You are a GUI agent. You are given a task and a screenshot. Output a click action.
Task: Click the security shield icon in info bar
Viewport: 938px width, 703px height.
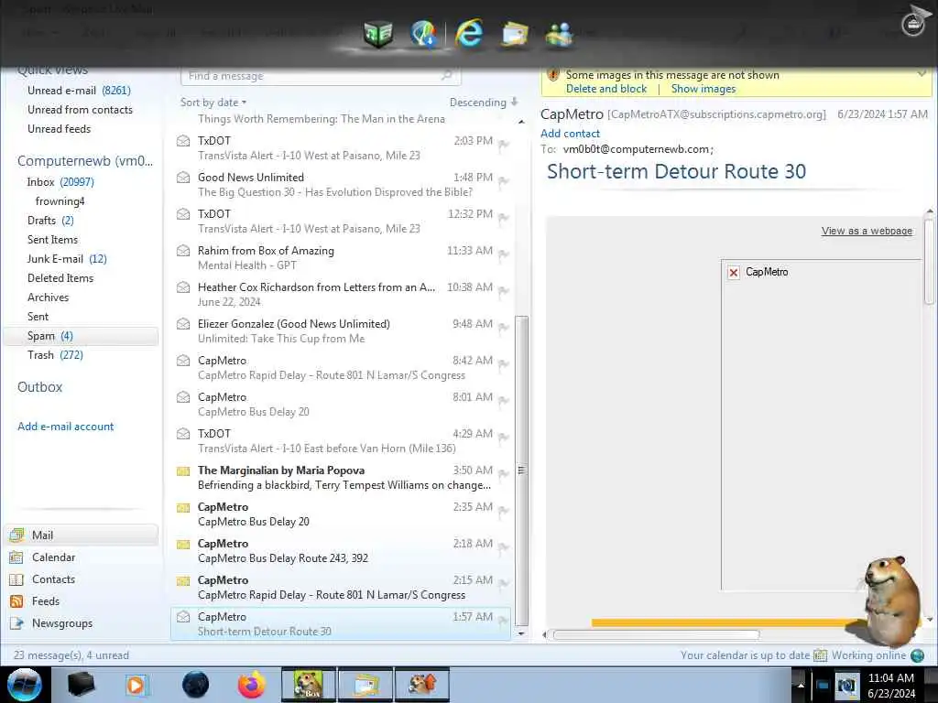point(552,75)
